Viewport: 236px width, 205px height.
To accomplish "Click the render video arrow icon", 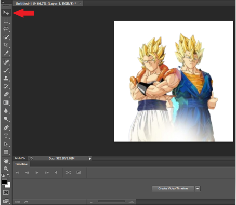I will (26, 202).
